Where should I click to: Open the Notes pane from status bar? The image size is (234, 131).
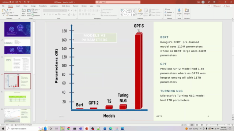point(184,125)
